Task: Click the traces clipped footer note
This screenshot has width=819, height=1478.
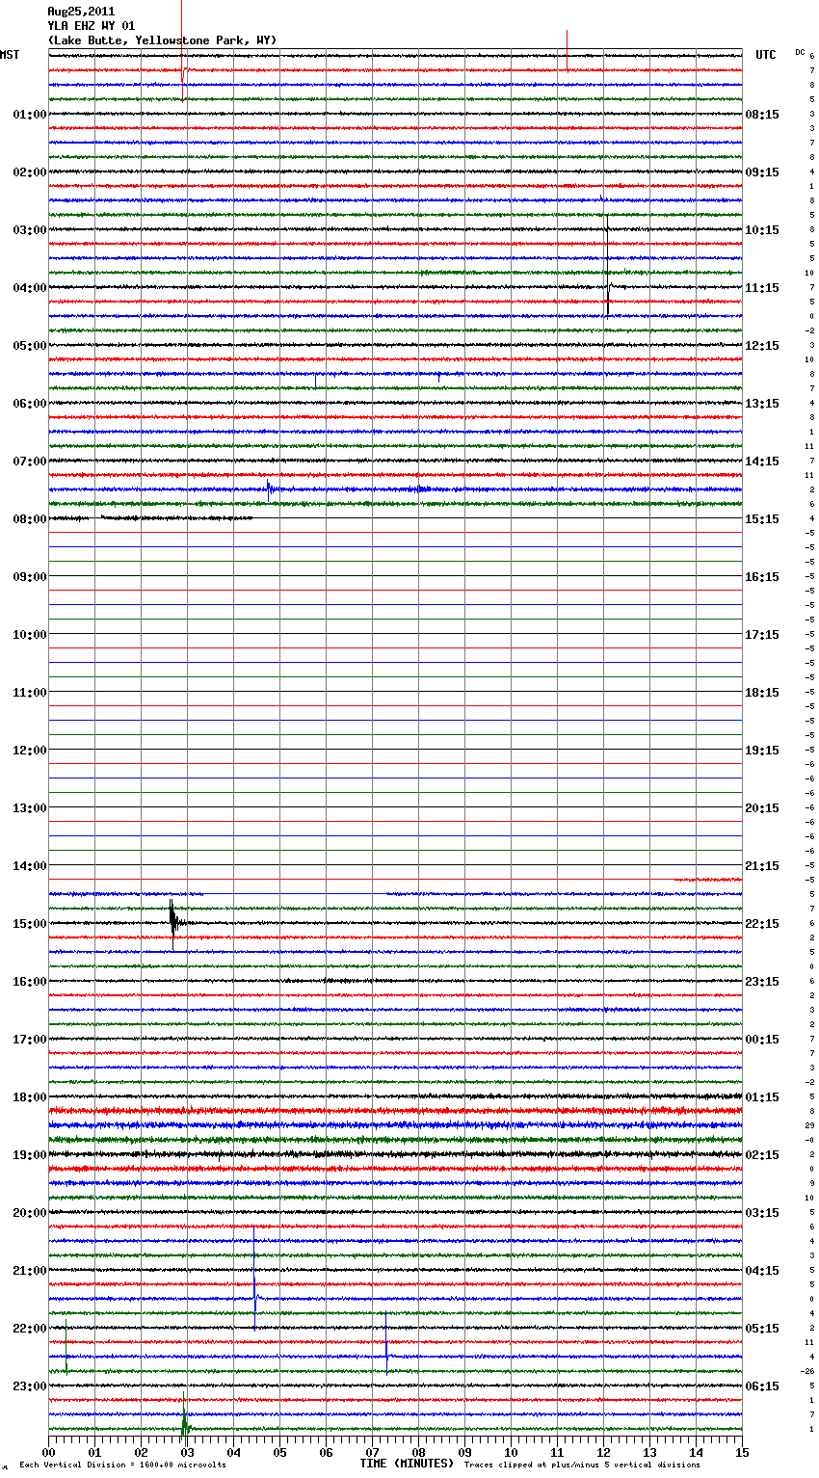Action: coord(582,1465)
